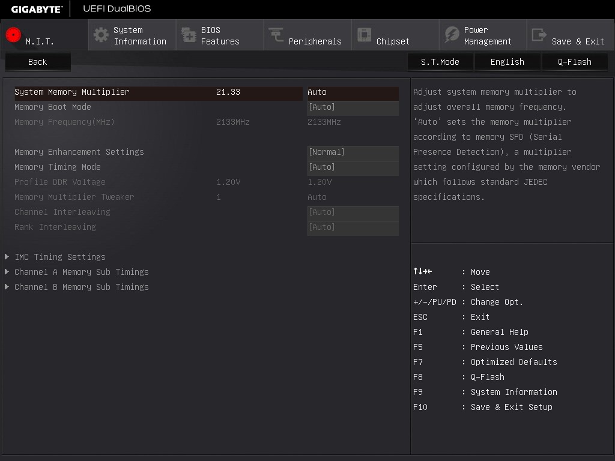Click F8 Q-Flash help line
Image resolution: width=615 pixels, height=461 pixels.
pyautogui.click(x=459, y=377)
